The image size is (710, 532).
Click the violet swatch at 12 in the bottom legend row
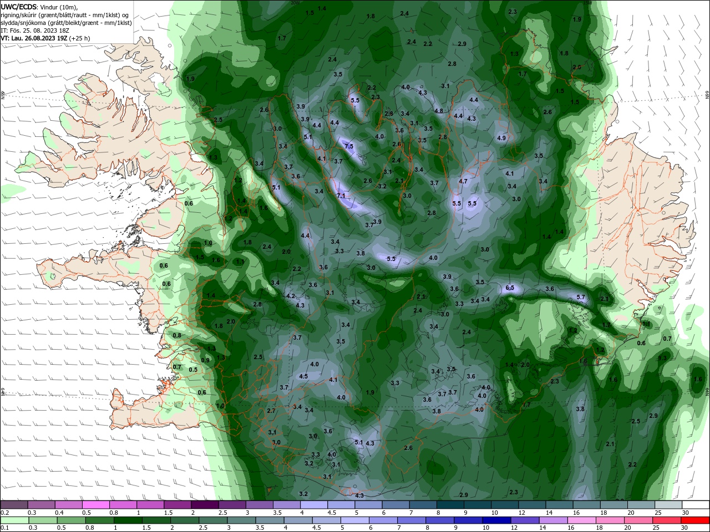525,520
